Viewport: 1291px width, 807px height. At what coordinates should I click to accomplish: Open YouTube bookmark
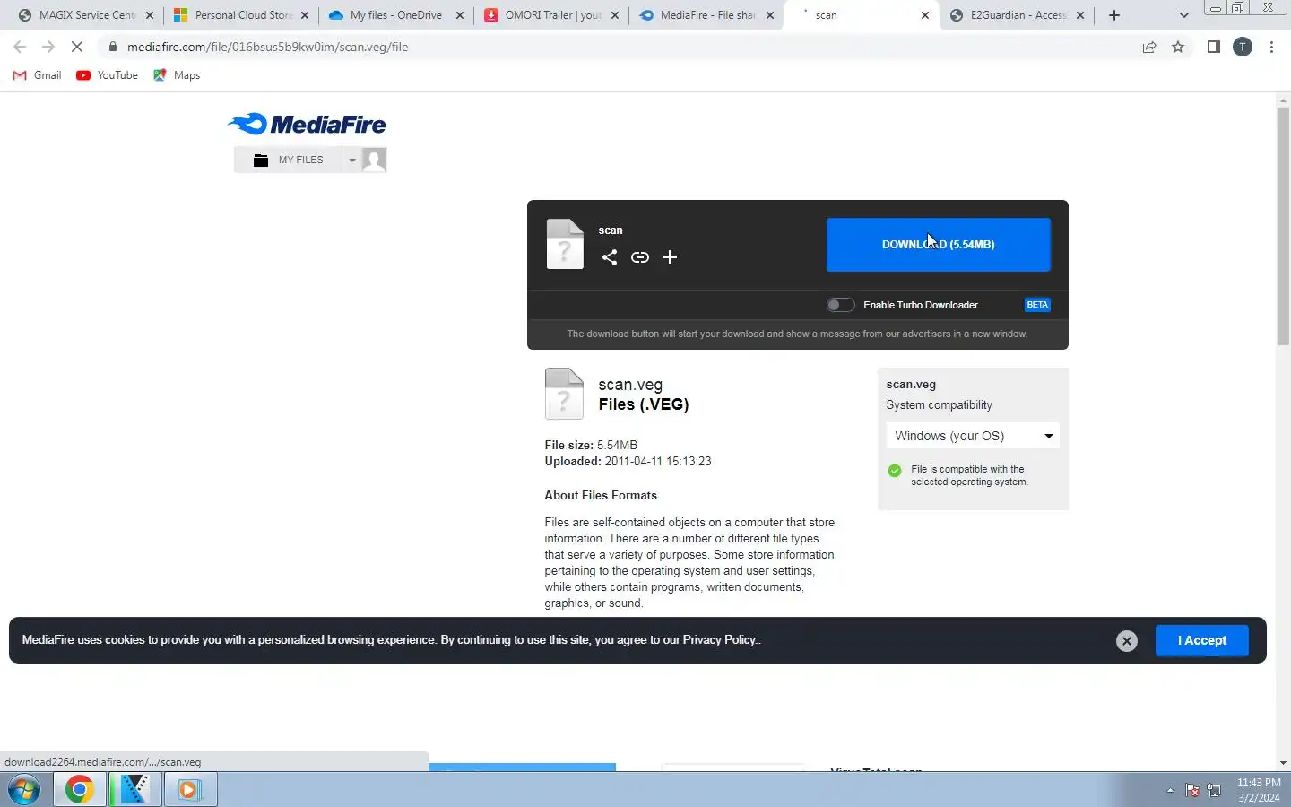108,75
